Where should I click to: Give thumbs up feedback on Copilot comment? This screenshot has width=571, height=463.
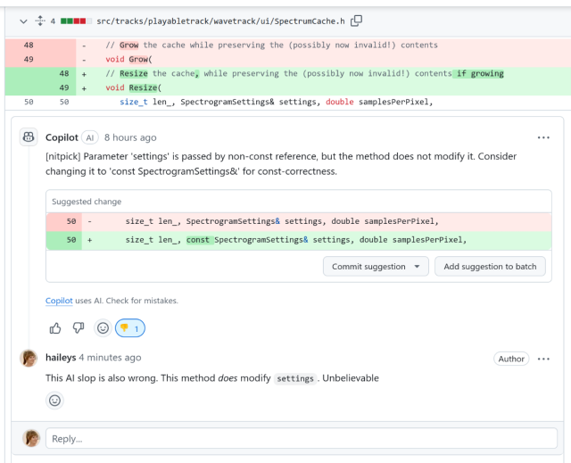[55, 328]
